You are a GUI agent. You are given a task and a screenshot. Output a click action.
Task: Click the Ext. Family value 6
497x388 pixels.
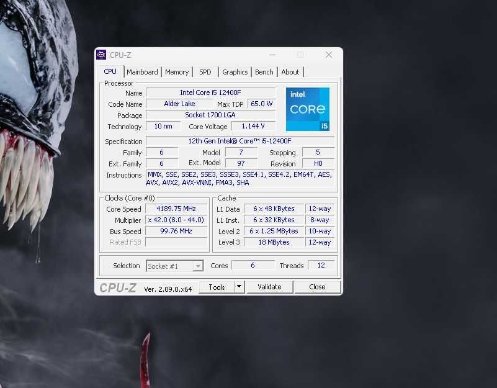(x=162, y=163)
